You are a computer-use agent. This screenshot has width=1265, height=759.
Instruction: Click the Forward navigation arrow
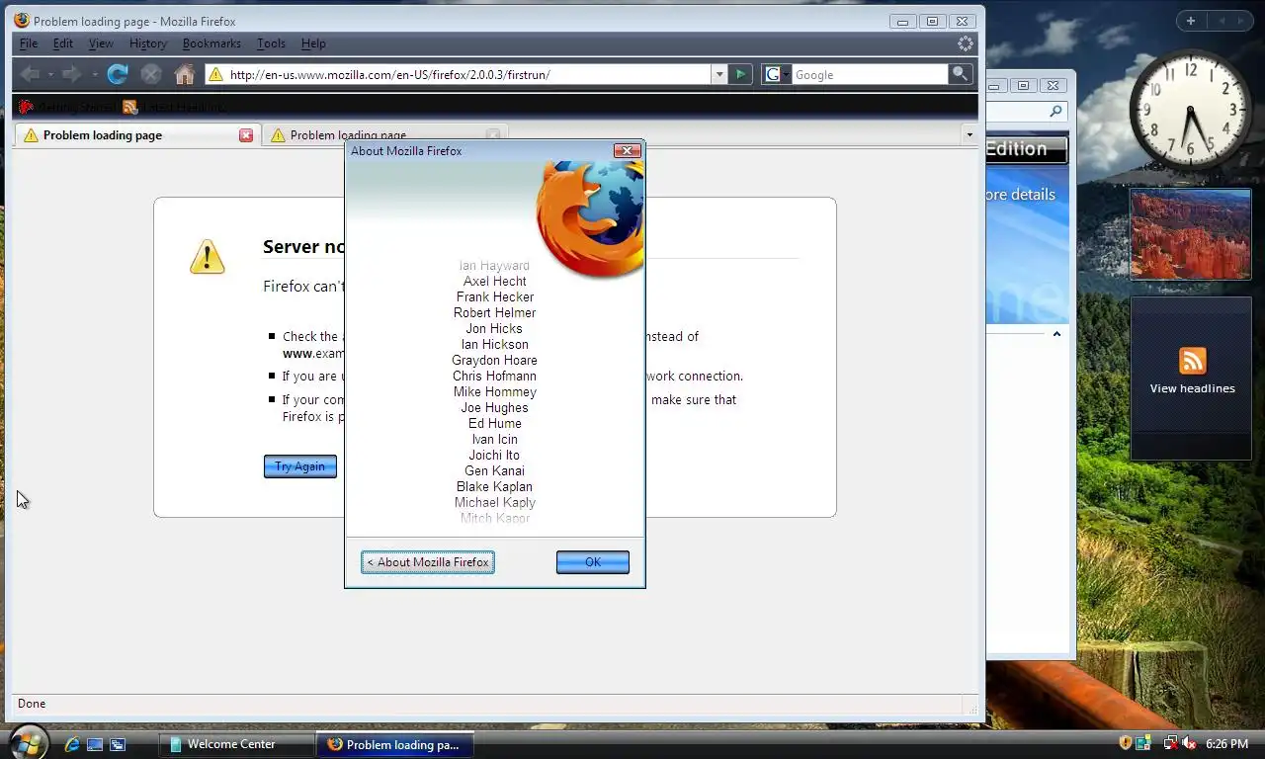(x=71, y=74)
